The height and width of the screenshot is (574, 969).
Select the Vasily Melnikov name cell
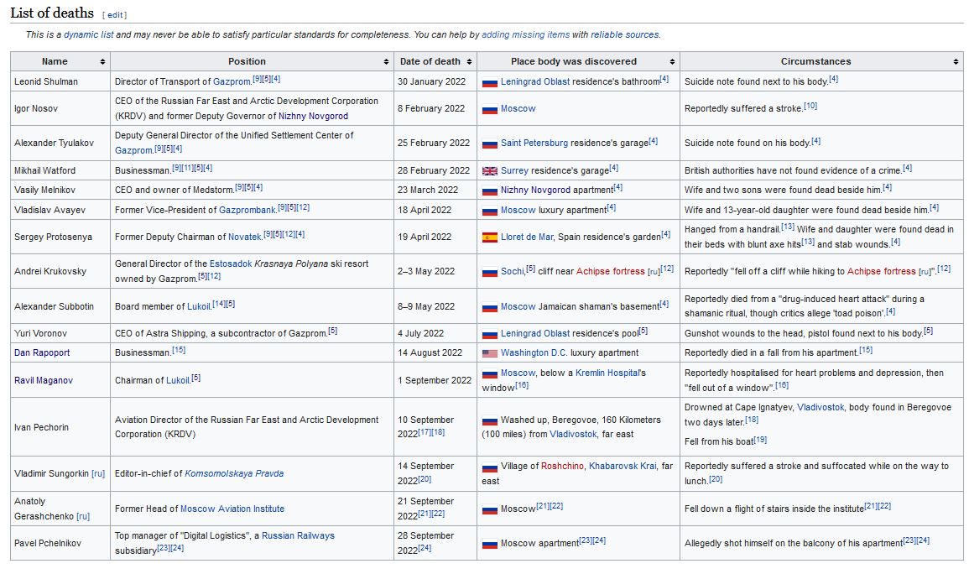pyautogui.click(x=60, y=190)
